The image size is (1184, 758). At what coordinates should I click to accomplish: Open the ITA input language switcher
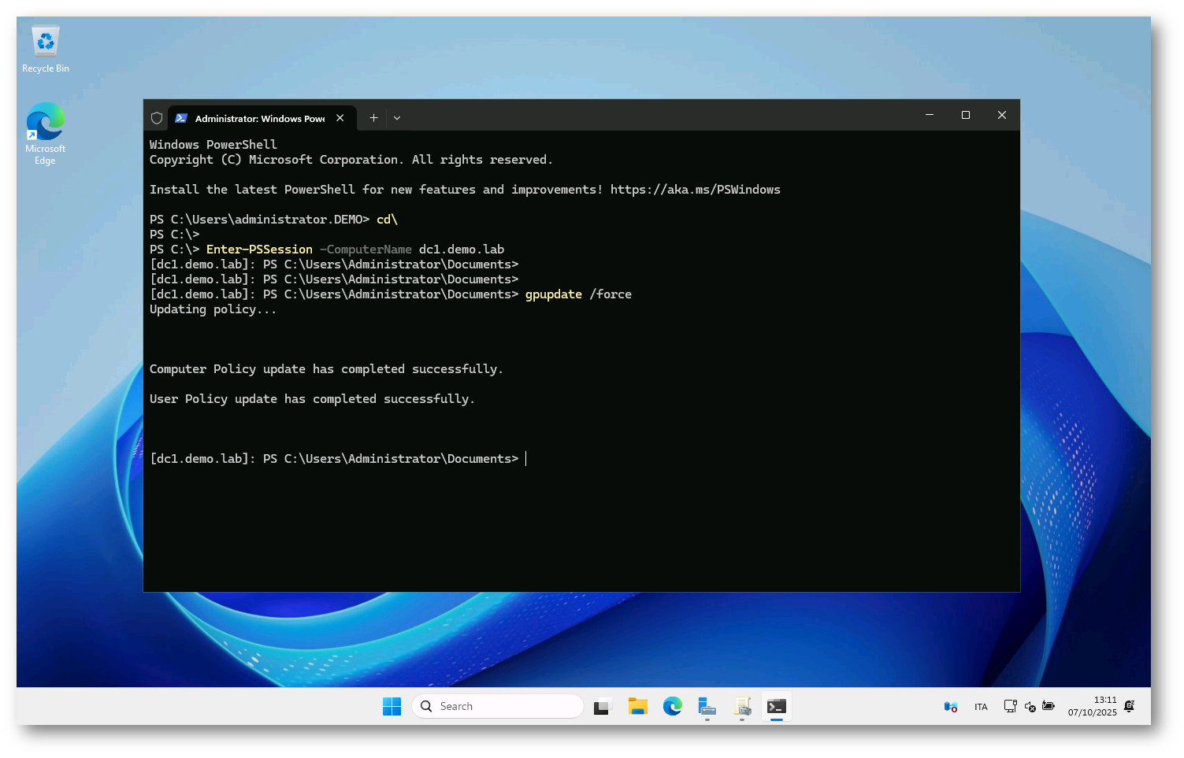(x=981, y=707)
